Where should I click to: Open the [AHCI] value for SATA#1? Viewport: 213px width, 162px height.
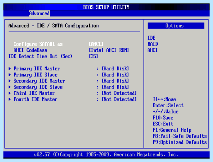pyautogui.click(x=96, y=44)
